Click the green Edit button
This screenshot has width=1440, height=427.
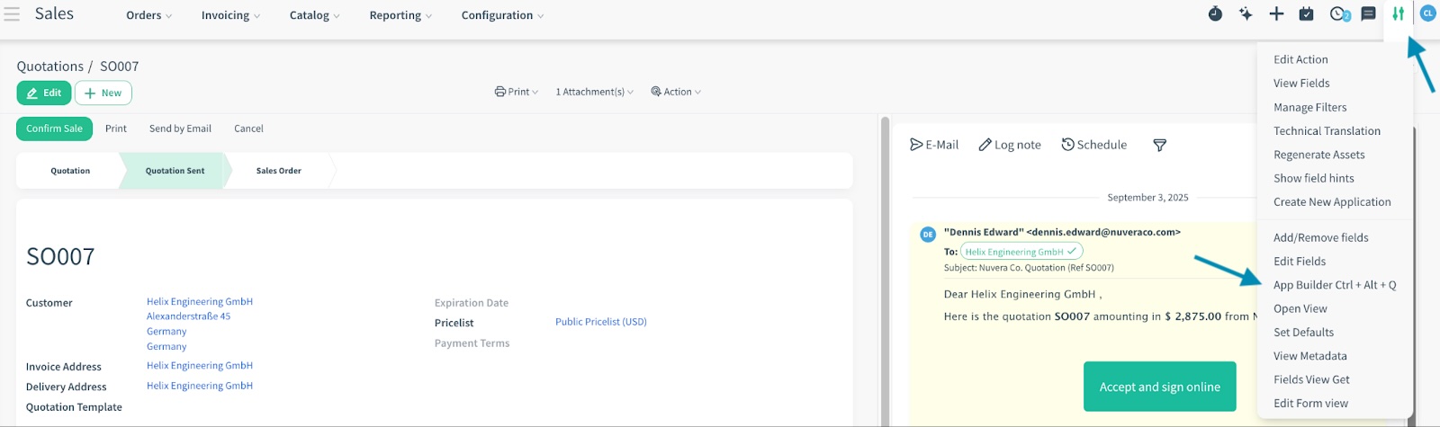(44, 93)
